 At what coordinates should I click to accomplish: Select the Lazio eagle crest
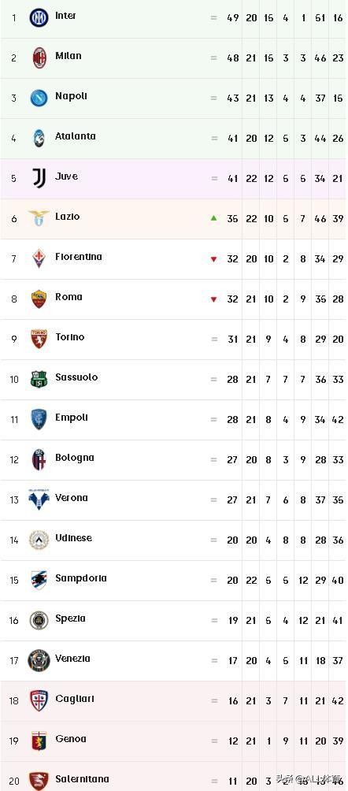point(39,218)
